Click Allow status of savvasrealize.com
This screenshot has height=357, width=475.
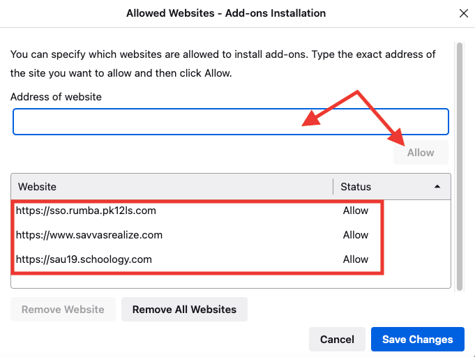355,235
